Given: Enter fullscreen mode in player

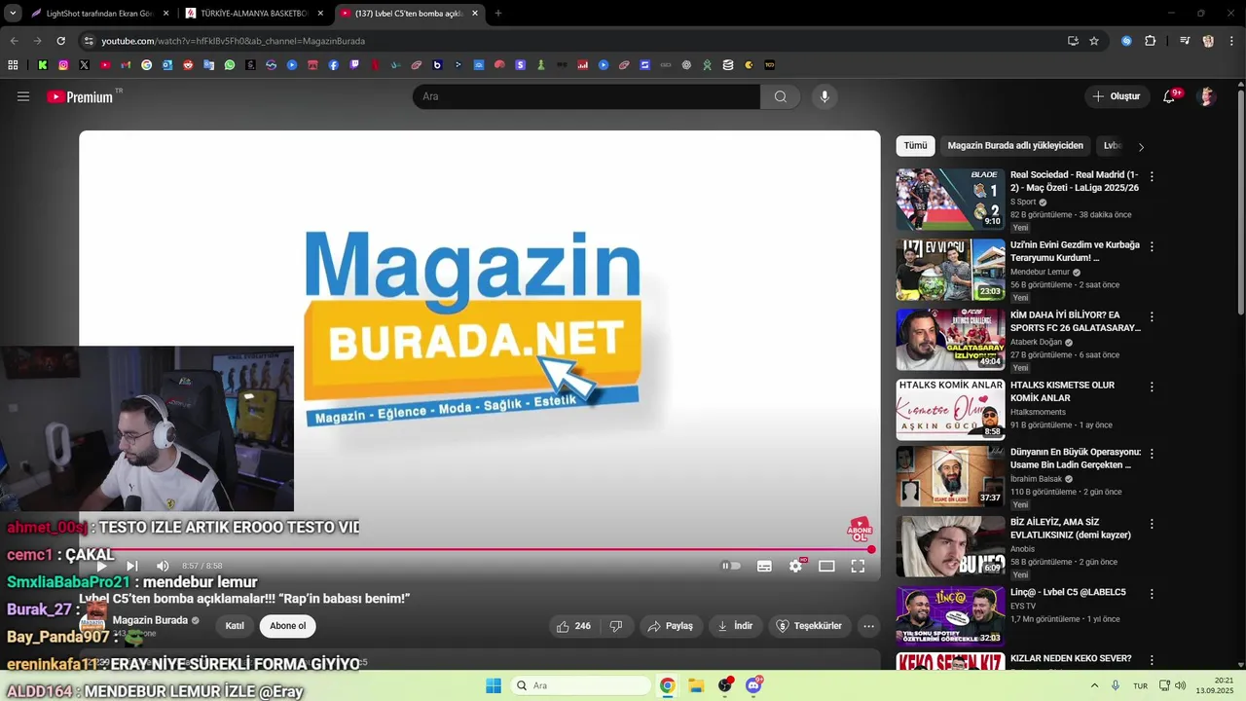Looking at the screenshot, I should [x=858, y=566].
